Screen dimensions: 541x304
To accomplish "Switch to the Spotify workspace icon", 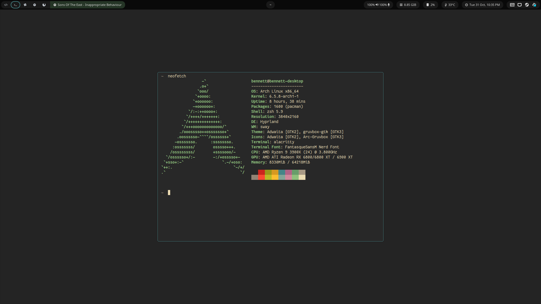I will click(35, 5).
